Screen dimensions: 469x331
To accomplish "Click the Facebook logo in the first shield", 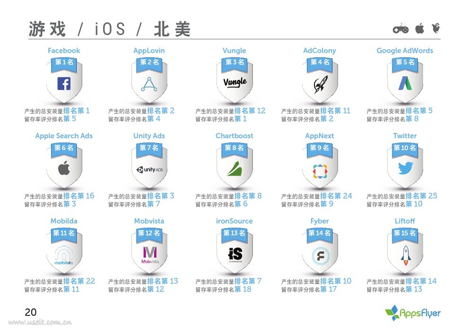I will [64, 84].
